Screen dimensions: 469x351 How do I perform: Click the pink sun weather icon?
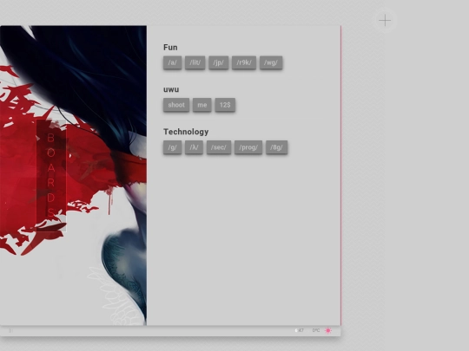click(x=328, y=330)
